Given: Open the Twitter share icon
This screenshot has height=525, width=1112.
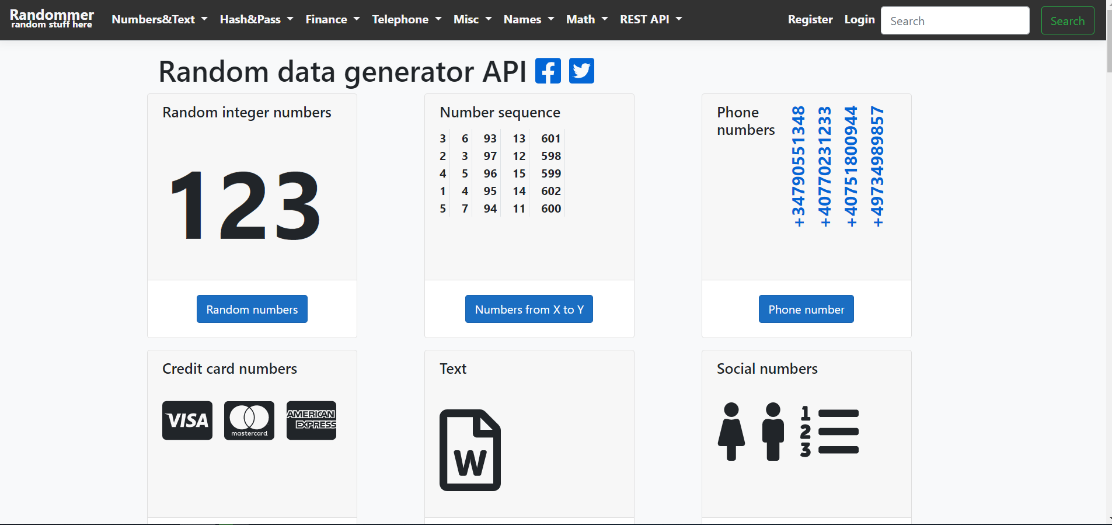Looking at the screenshot, I should point(581,71).
